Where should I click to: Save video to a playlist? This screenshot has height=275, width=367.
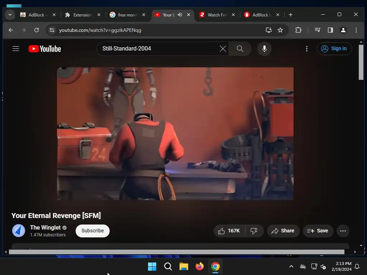[x=318, y=231]
